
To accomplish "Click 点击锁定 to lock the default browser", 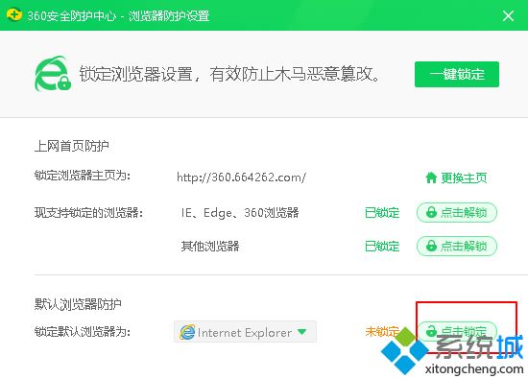I will tap(457, 331).
